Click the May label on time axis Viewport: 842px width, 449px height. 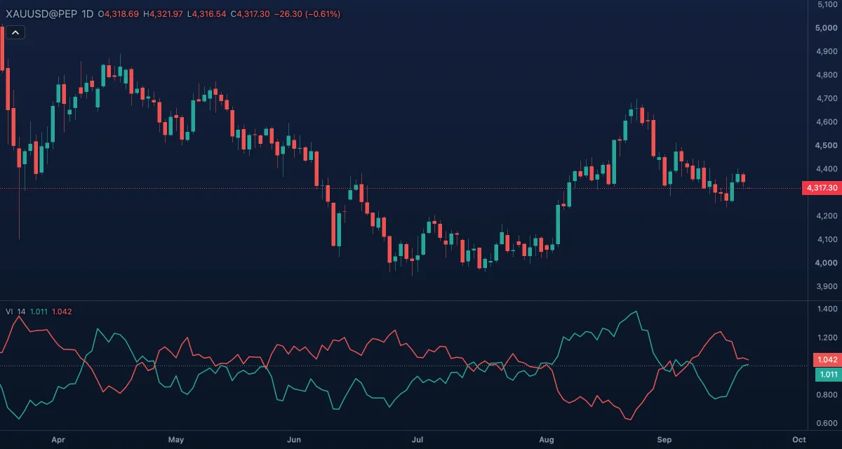tap(176, 440)
